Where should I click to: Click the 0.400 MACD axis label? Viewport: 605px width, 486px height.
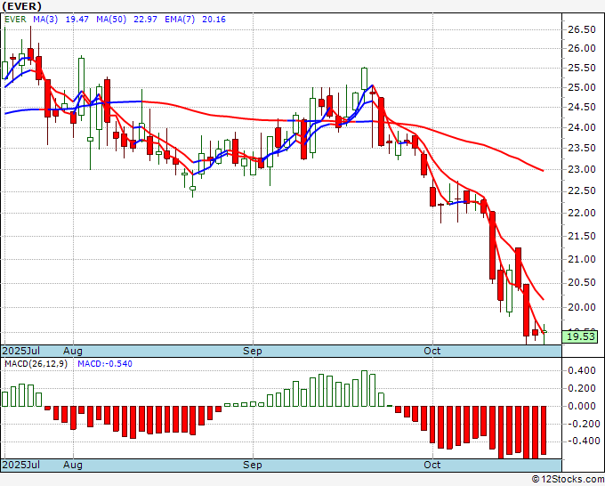[582, 370]
